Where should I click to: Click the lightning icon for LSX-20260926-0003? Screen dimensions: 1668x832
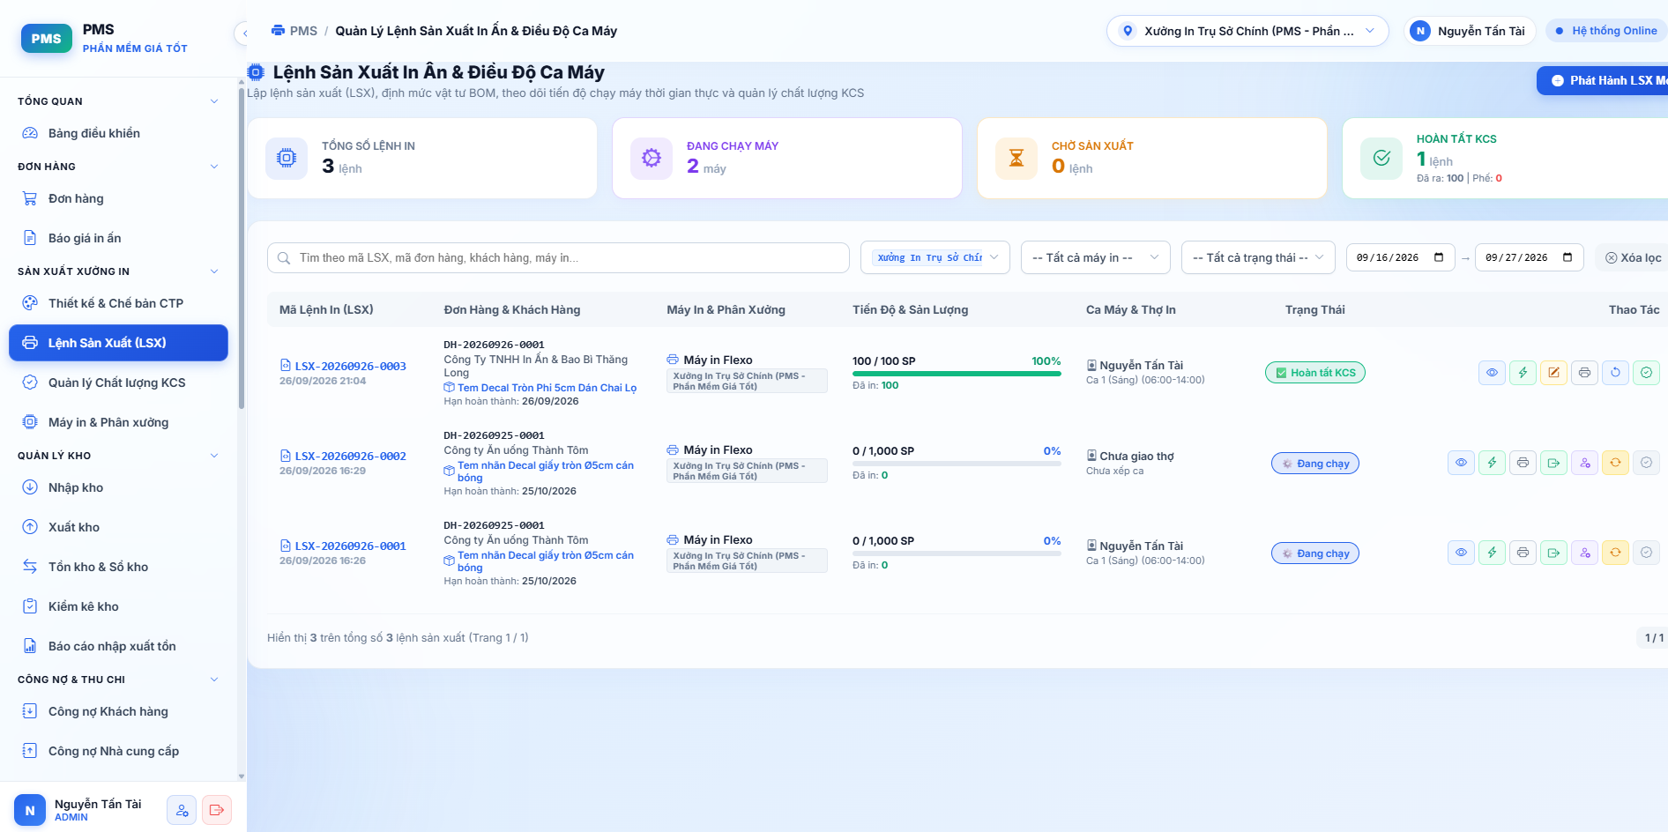1523,373
